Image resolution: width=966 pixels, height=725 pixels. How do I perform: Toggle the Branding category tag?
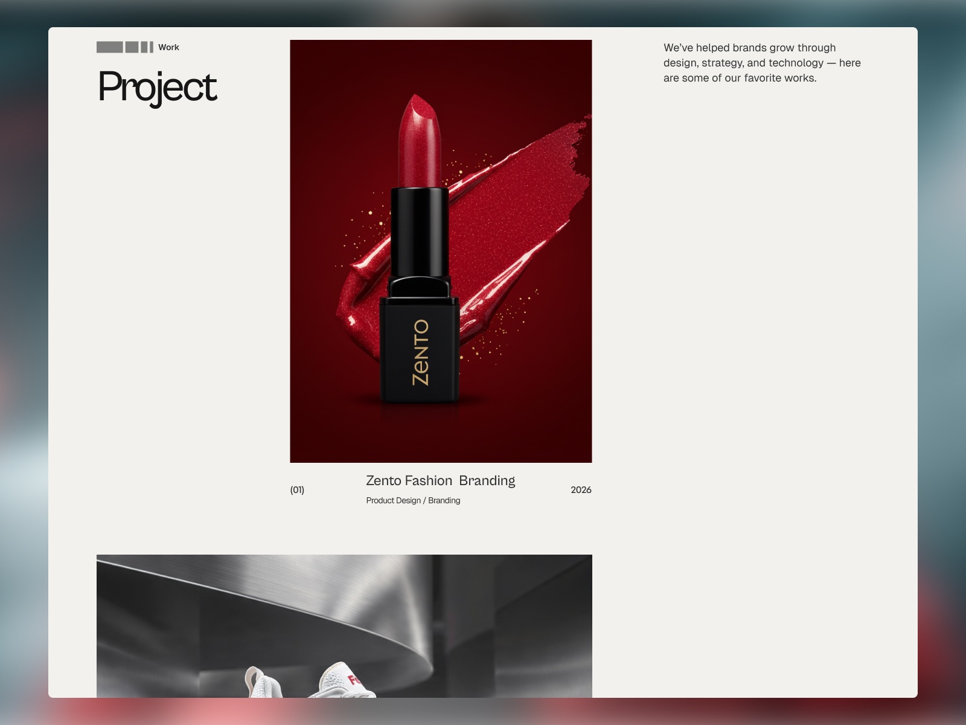pyautogui.click(x=444, y=500)
